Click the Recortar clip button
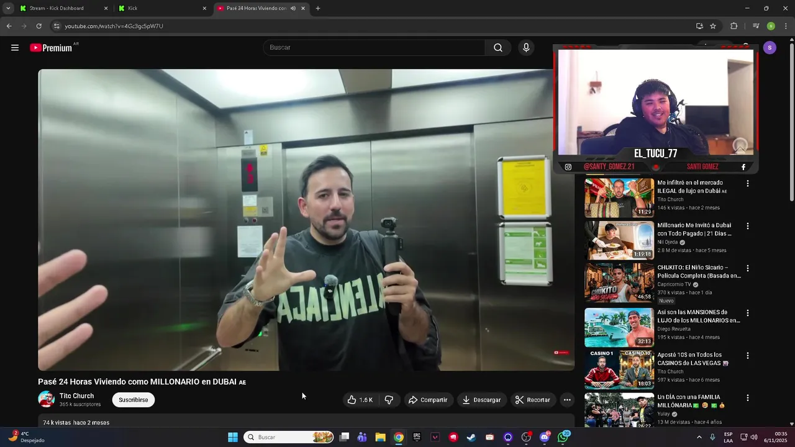Viewport: 795px width, 447px height. [x=533, y=400]
